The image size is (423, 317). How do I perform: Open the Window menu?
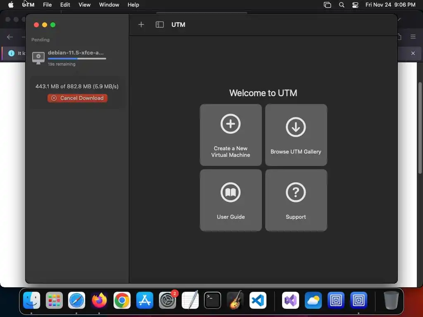pos(109,5)
